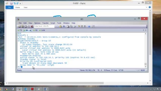
Task: Click Connect in Tab toolbar icon
Action: click(26, 26)
